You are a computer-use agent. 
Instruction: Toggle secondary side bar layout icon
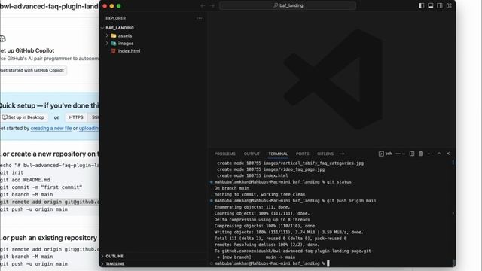point(440,5)
